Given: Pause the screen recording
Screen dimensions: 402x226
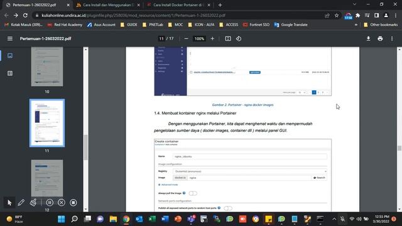Looking at the screenshot, I should tap(50, 203).
